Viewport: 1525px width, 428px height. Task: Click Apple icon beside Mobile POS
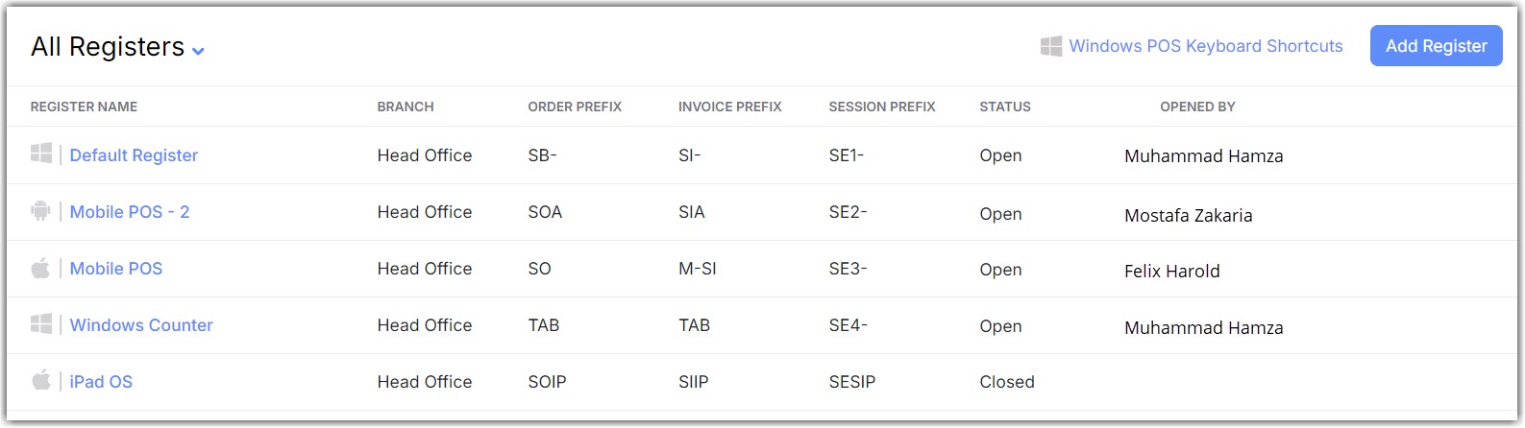coord(40,268)
